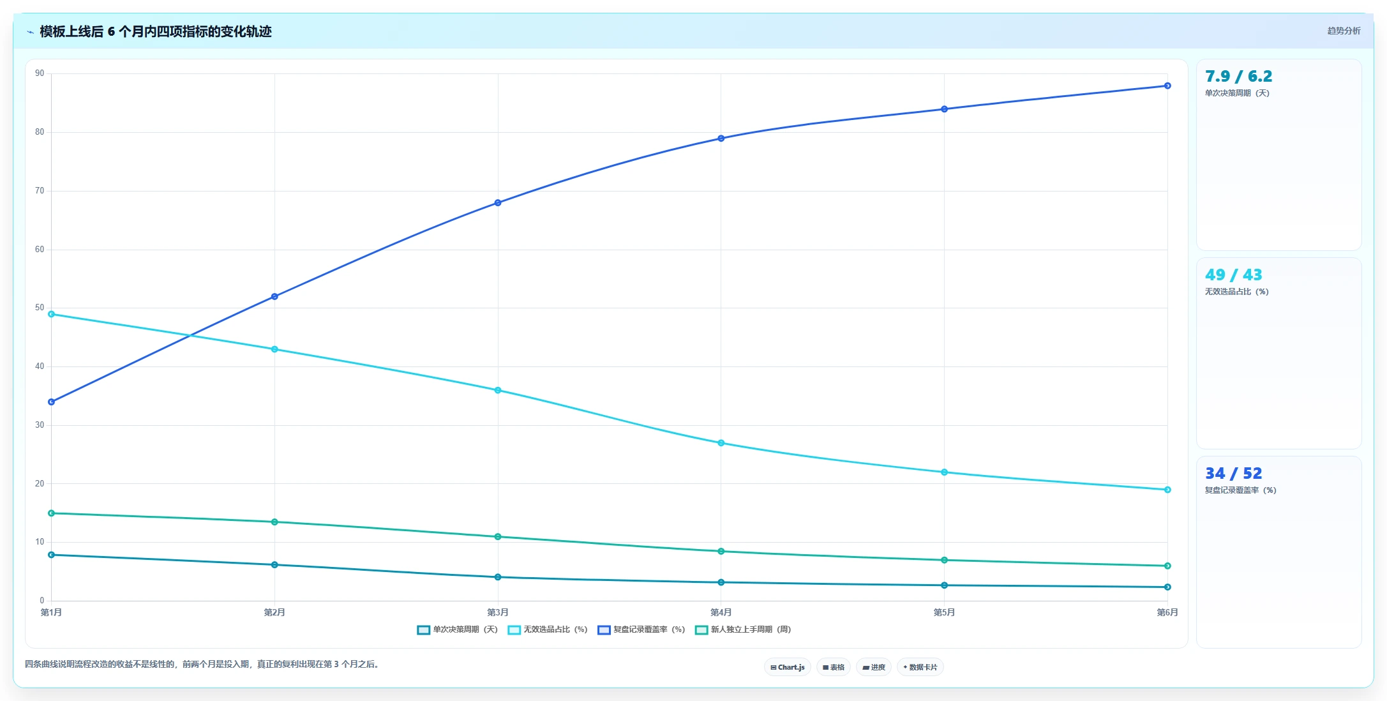Click the 单次决策周期 data point at 第2月

point(274,565)
